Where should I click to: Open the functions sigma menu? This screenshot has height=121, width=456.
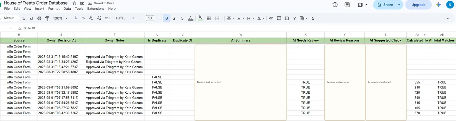pos(313,18)
